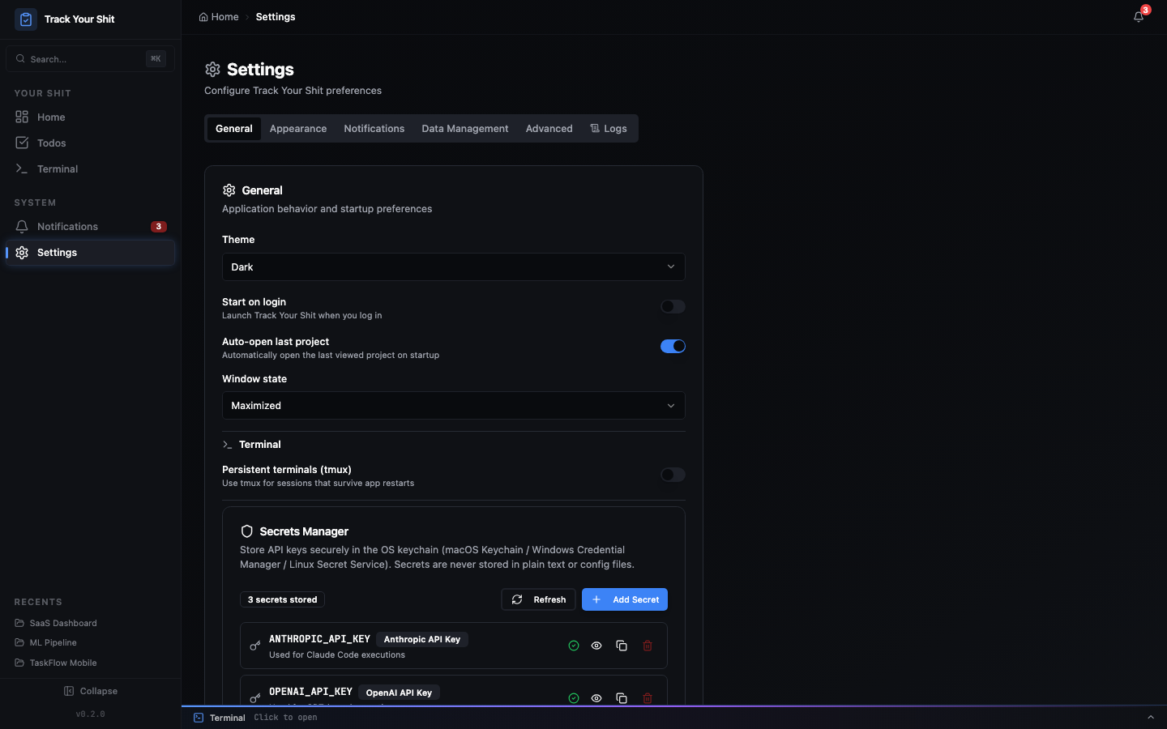This screenshot has width=1167, height=729.
Task: Click the notifications bell in the top bar
Action: 1138,16
